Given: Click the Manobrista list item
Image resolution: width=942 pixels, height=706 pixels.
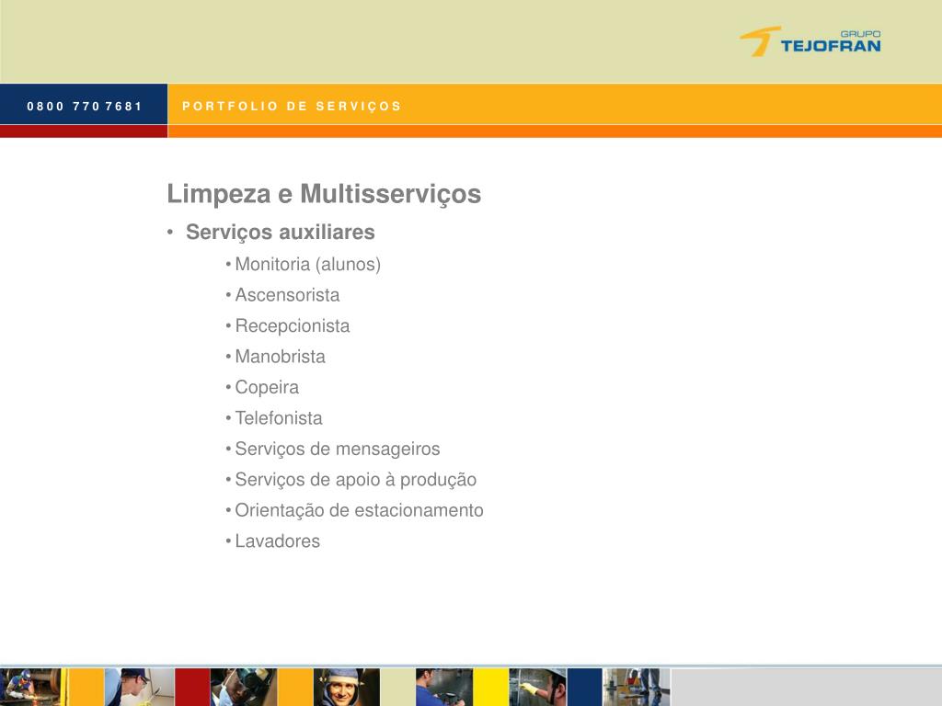Looking at the screenshot, I should 280,356.
